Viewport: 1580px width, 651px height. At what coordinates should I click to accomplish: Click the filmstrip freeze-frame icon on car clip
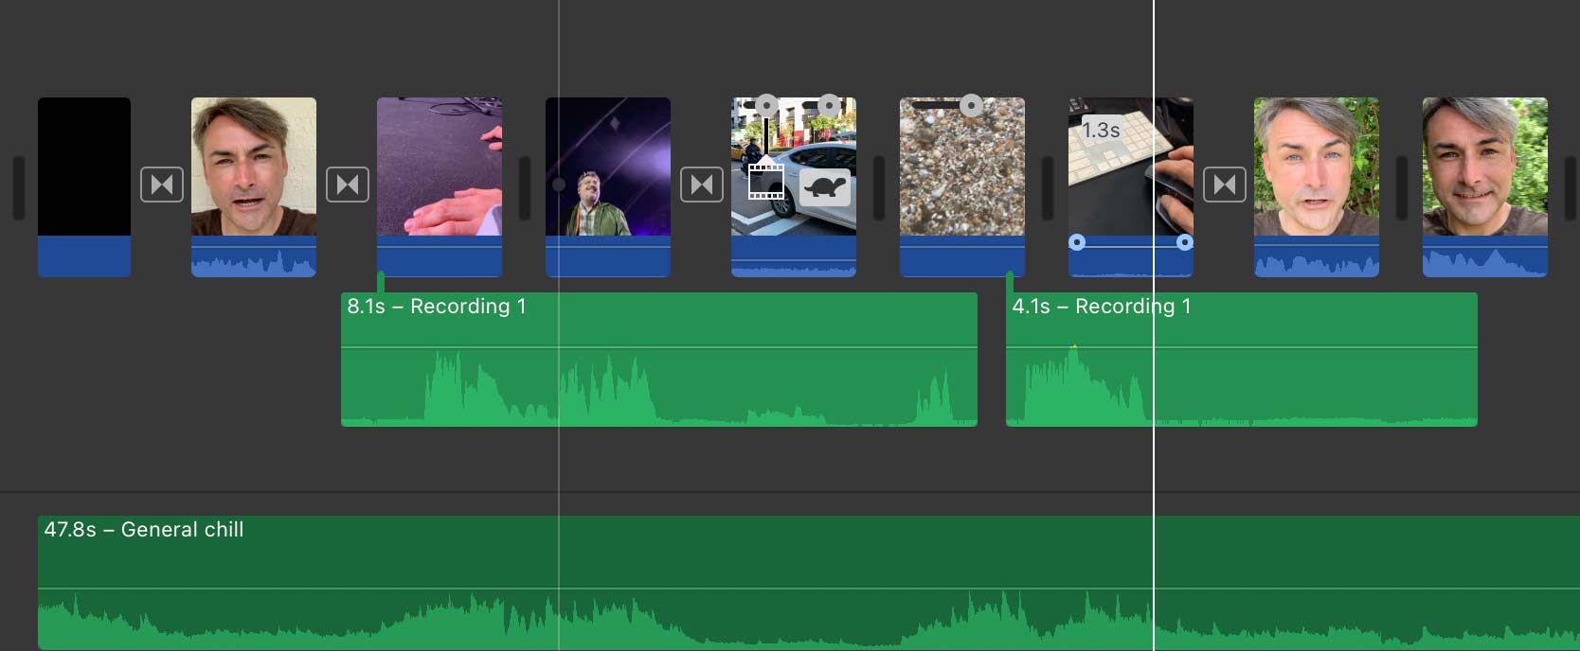coord(765,180)
